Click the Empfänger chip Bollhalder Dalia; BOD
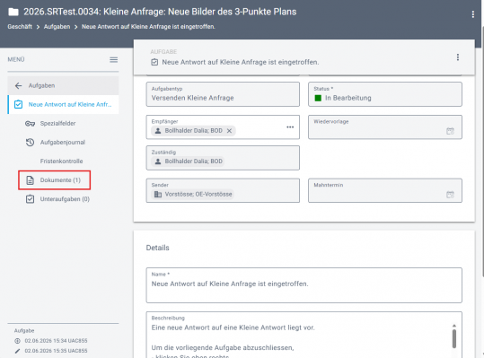The height and width of the screenshot is (358, 484). [194, 131]
